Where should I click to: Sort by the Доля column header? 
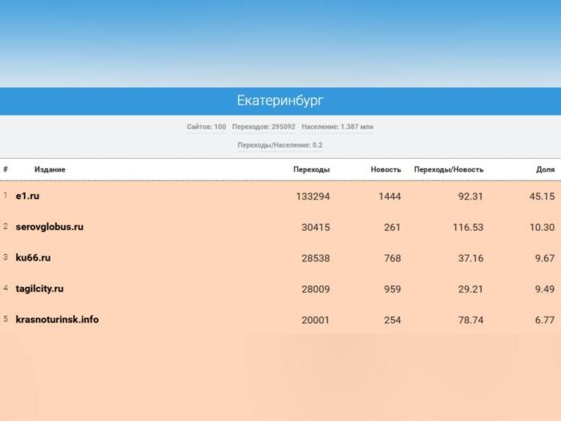[545, 169]
